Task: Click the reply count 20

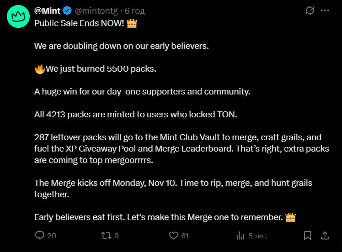Action: [52, 236]
